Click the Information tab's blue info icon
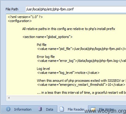The width and height of the screenshot is (126, 114). (8, 109)
